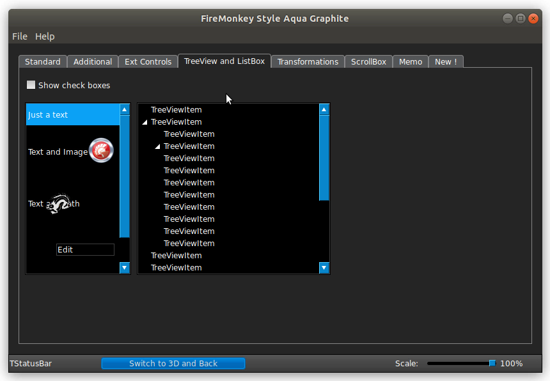Open the File menu
This screenshot has height=381, width=550.
click(20, 36)
